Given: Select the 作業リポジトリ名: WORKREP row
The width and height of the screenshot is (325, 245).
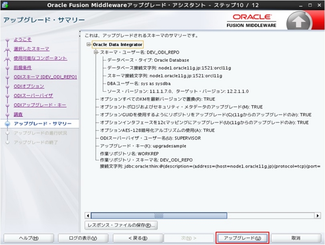Looking at the screenshot, I should point(129,154).
